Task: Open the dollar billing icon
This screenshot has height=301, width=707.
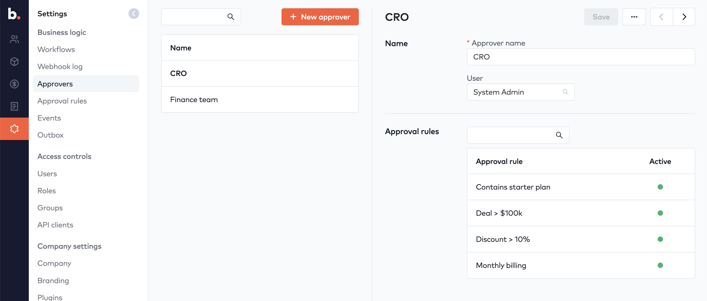Action: (x=14, y=84)
